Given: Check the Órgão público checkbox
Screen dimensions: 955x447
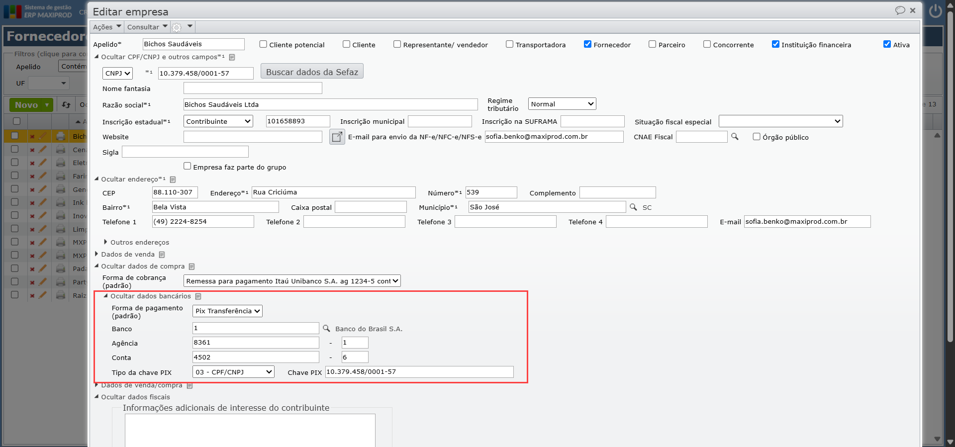Looking at the screenshot, I should coord(757,137).
